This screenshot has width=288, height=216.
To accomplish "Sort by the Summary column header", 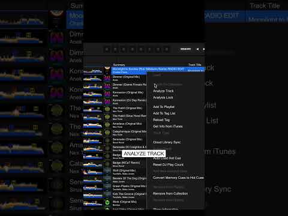I will click(119, 65).
